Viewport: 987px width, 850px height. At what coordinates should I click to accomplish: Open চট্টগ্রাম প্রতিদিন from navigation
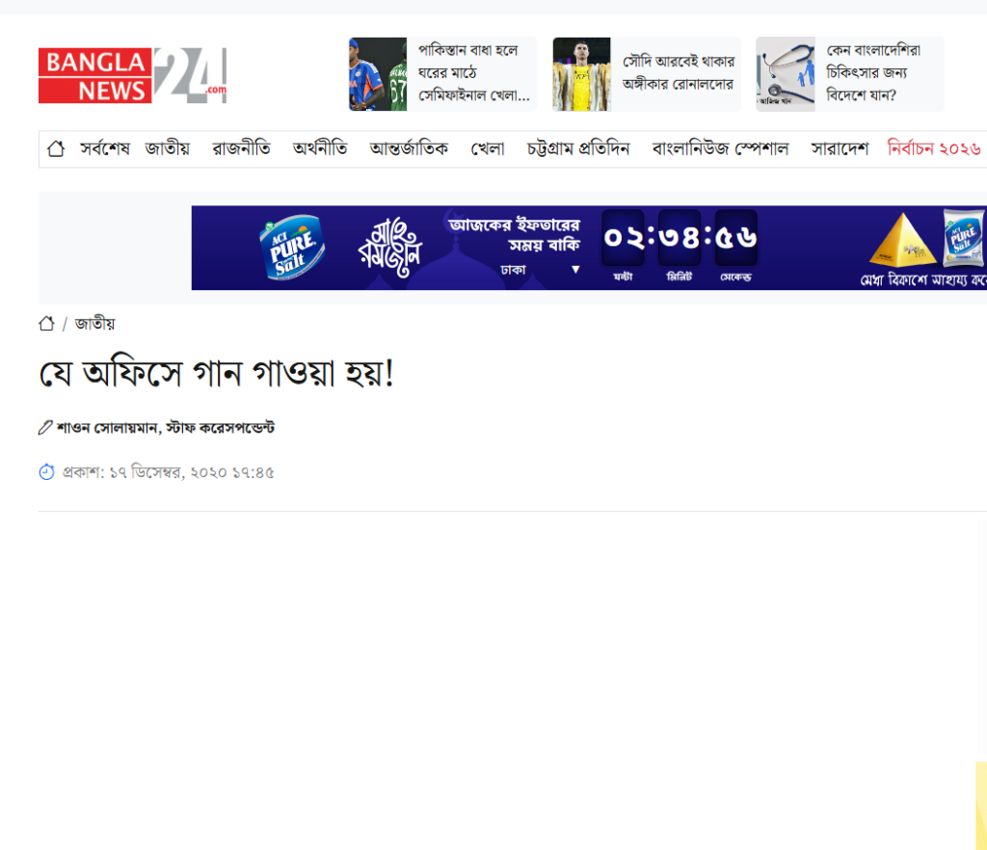[577, 148]
